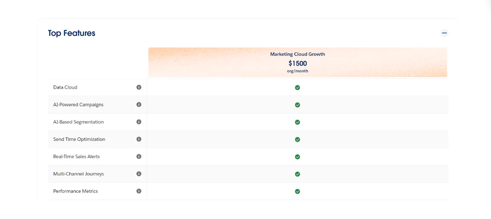
Task: Open info icon for Performance Metrics
Action: [x=139, y=191]
